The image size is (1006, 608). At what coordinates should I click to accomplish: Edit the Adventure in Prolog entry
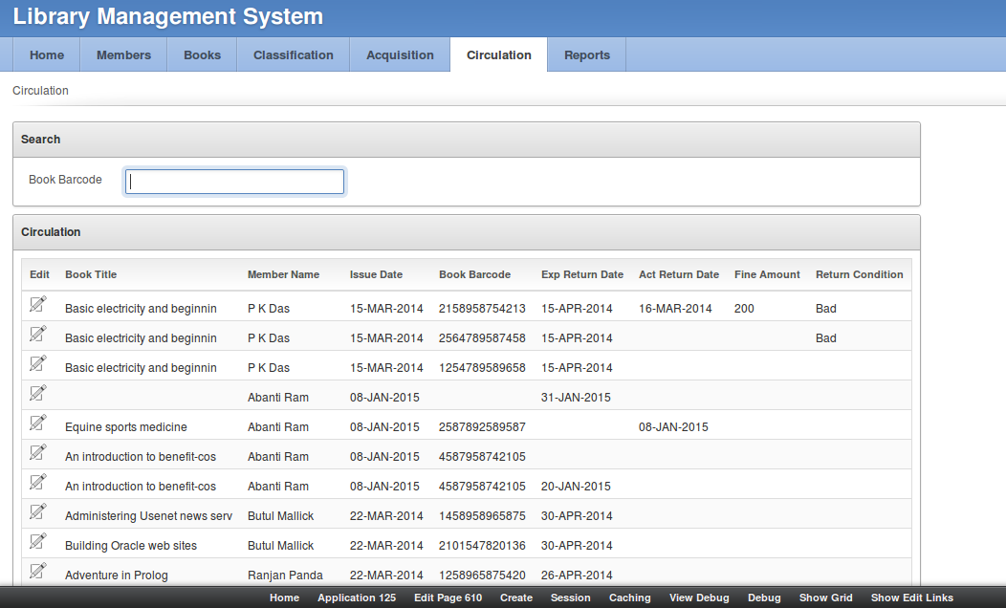pos(37,572)
